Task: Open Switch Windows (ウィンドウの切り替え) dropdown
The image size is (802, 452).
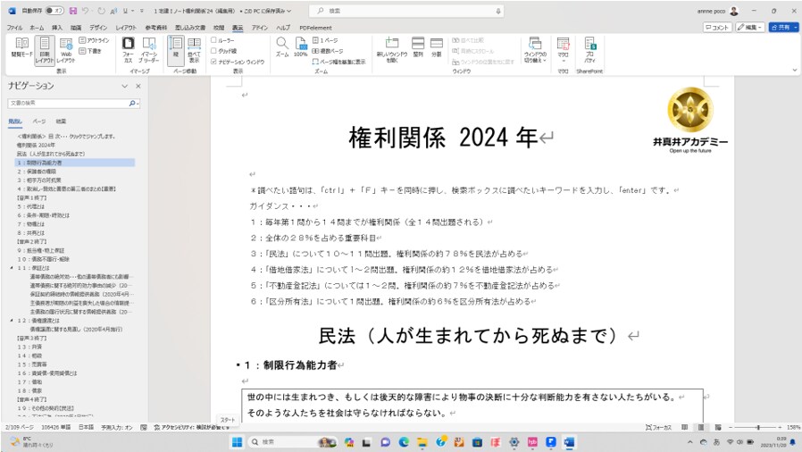Action: [535, 50]
